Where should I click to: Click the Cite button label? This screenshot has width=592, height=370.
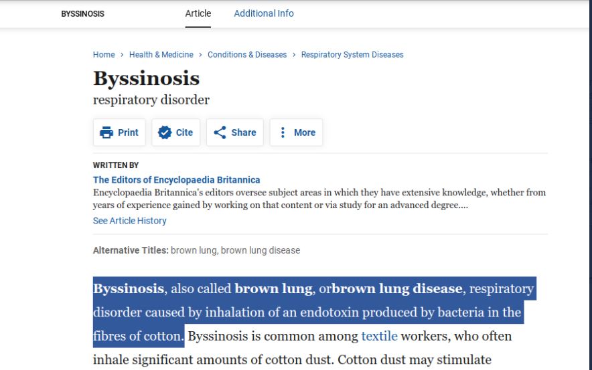point(184,132)
